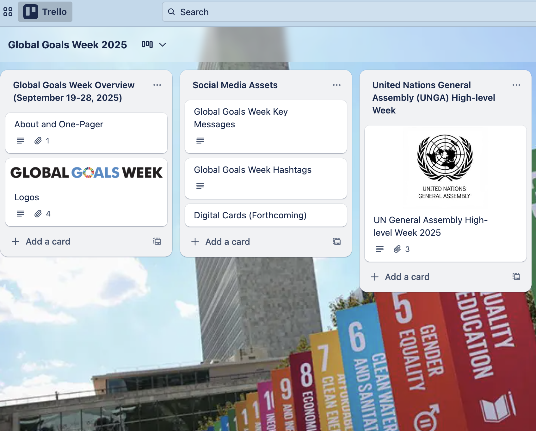Screen dimensions: 536x431
Task: Click Global Goals Week logo cover image
Action: point(86,173)
